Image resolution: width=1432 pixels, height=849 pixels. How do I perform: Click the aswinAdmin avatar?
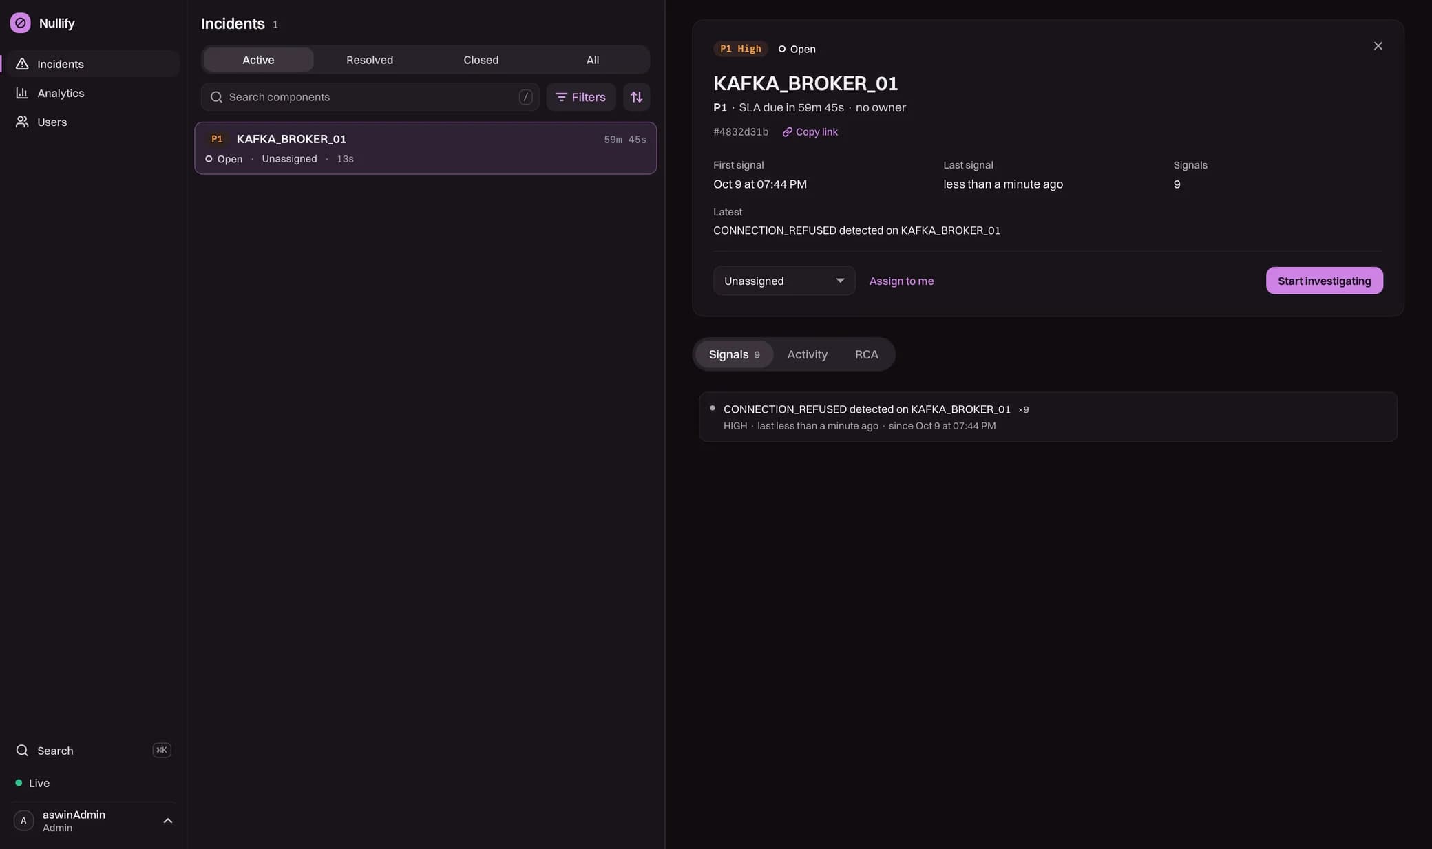[23, 820]
